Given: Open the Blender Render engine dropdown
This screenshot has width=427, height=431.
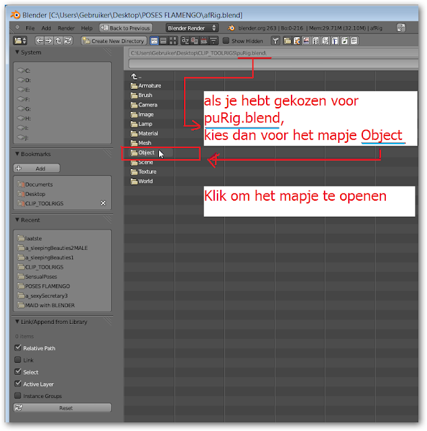Looking at the screenshot, I should tap(192, 28).
